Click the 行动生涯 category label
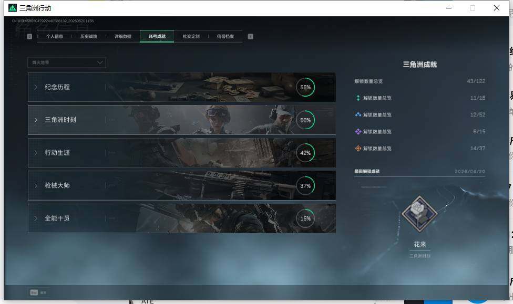513x304 pixels. coord(57,153)
